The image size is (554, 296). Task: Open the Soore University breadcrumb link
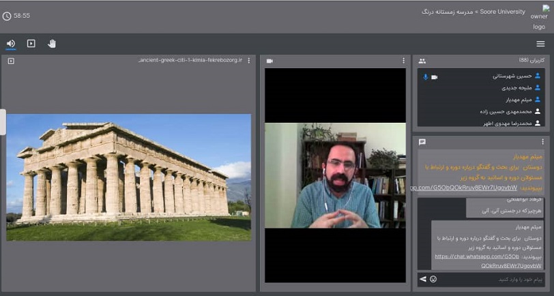502,12
